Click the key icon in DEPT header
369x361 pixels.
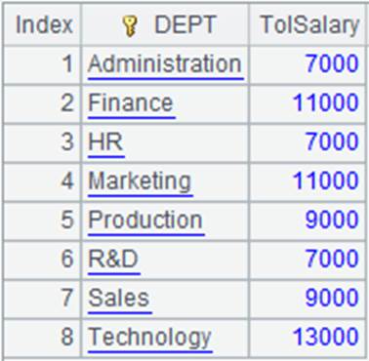pyautogui.click(x=130, y=26)
